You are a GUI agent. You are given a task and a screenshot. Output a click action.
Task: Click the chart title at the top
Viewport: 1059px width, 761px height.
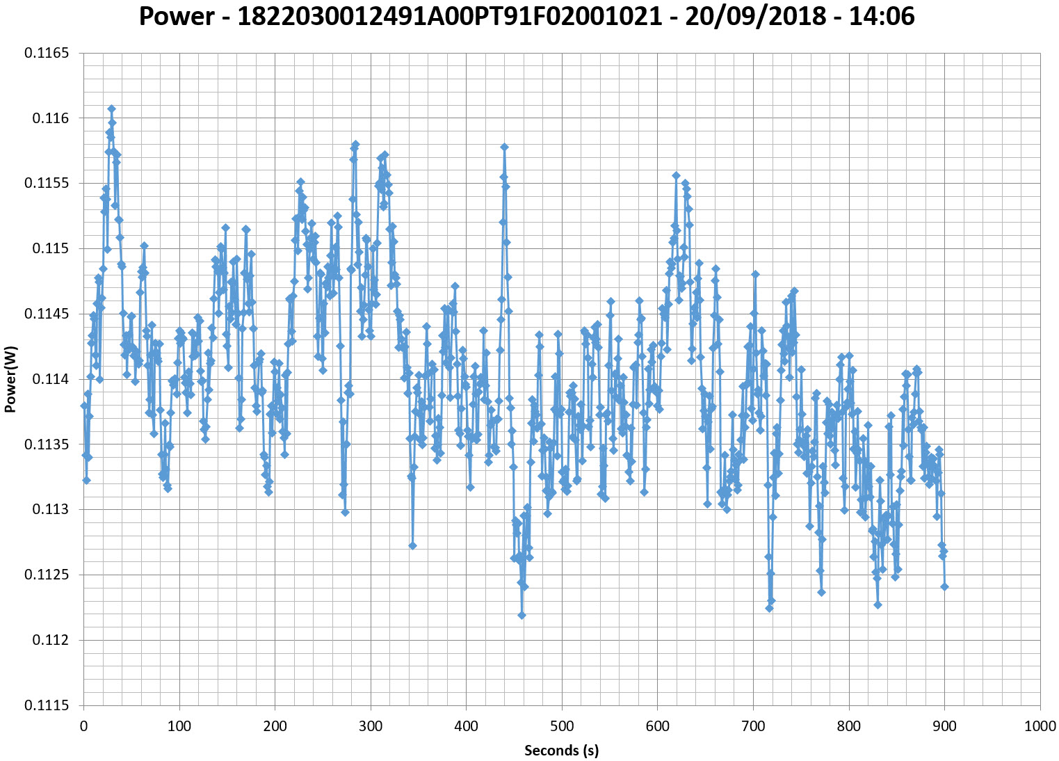526,16
